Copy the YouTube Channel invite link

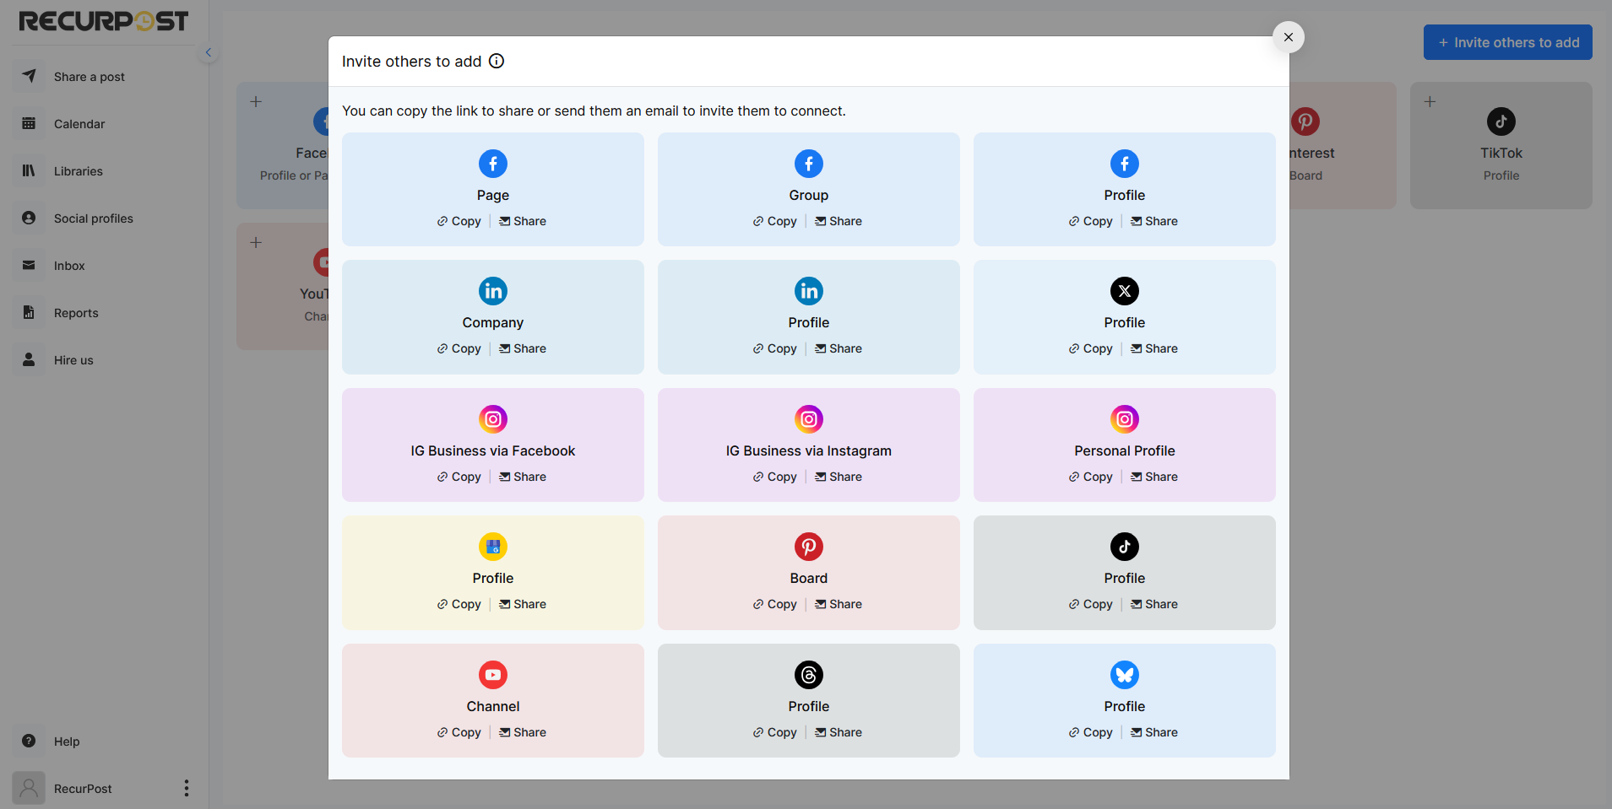(x=459, y=732)
